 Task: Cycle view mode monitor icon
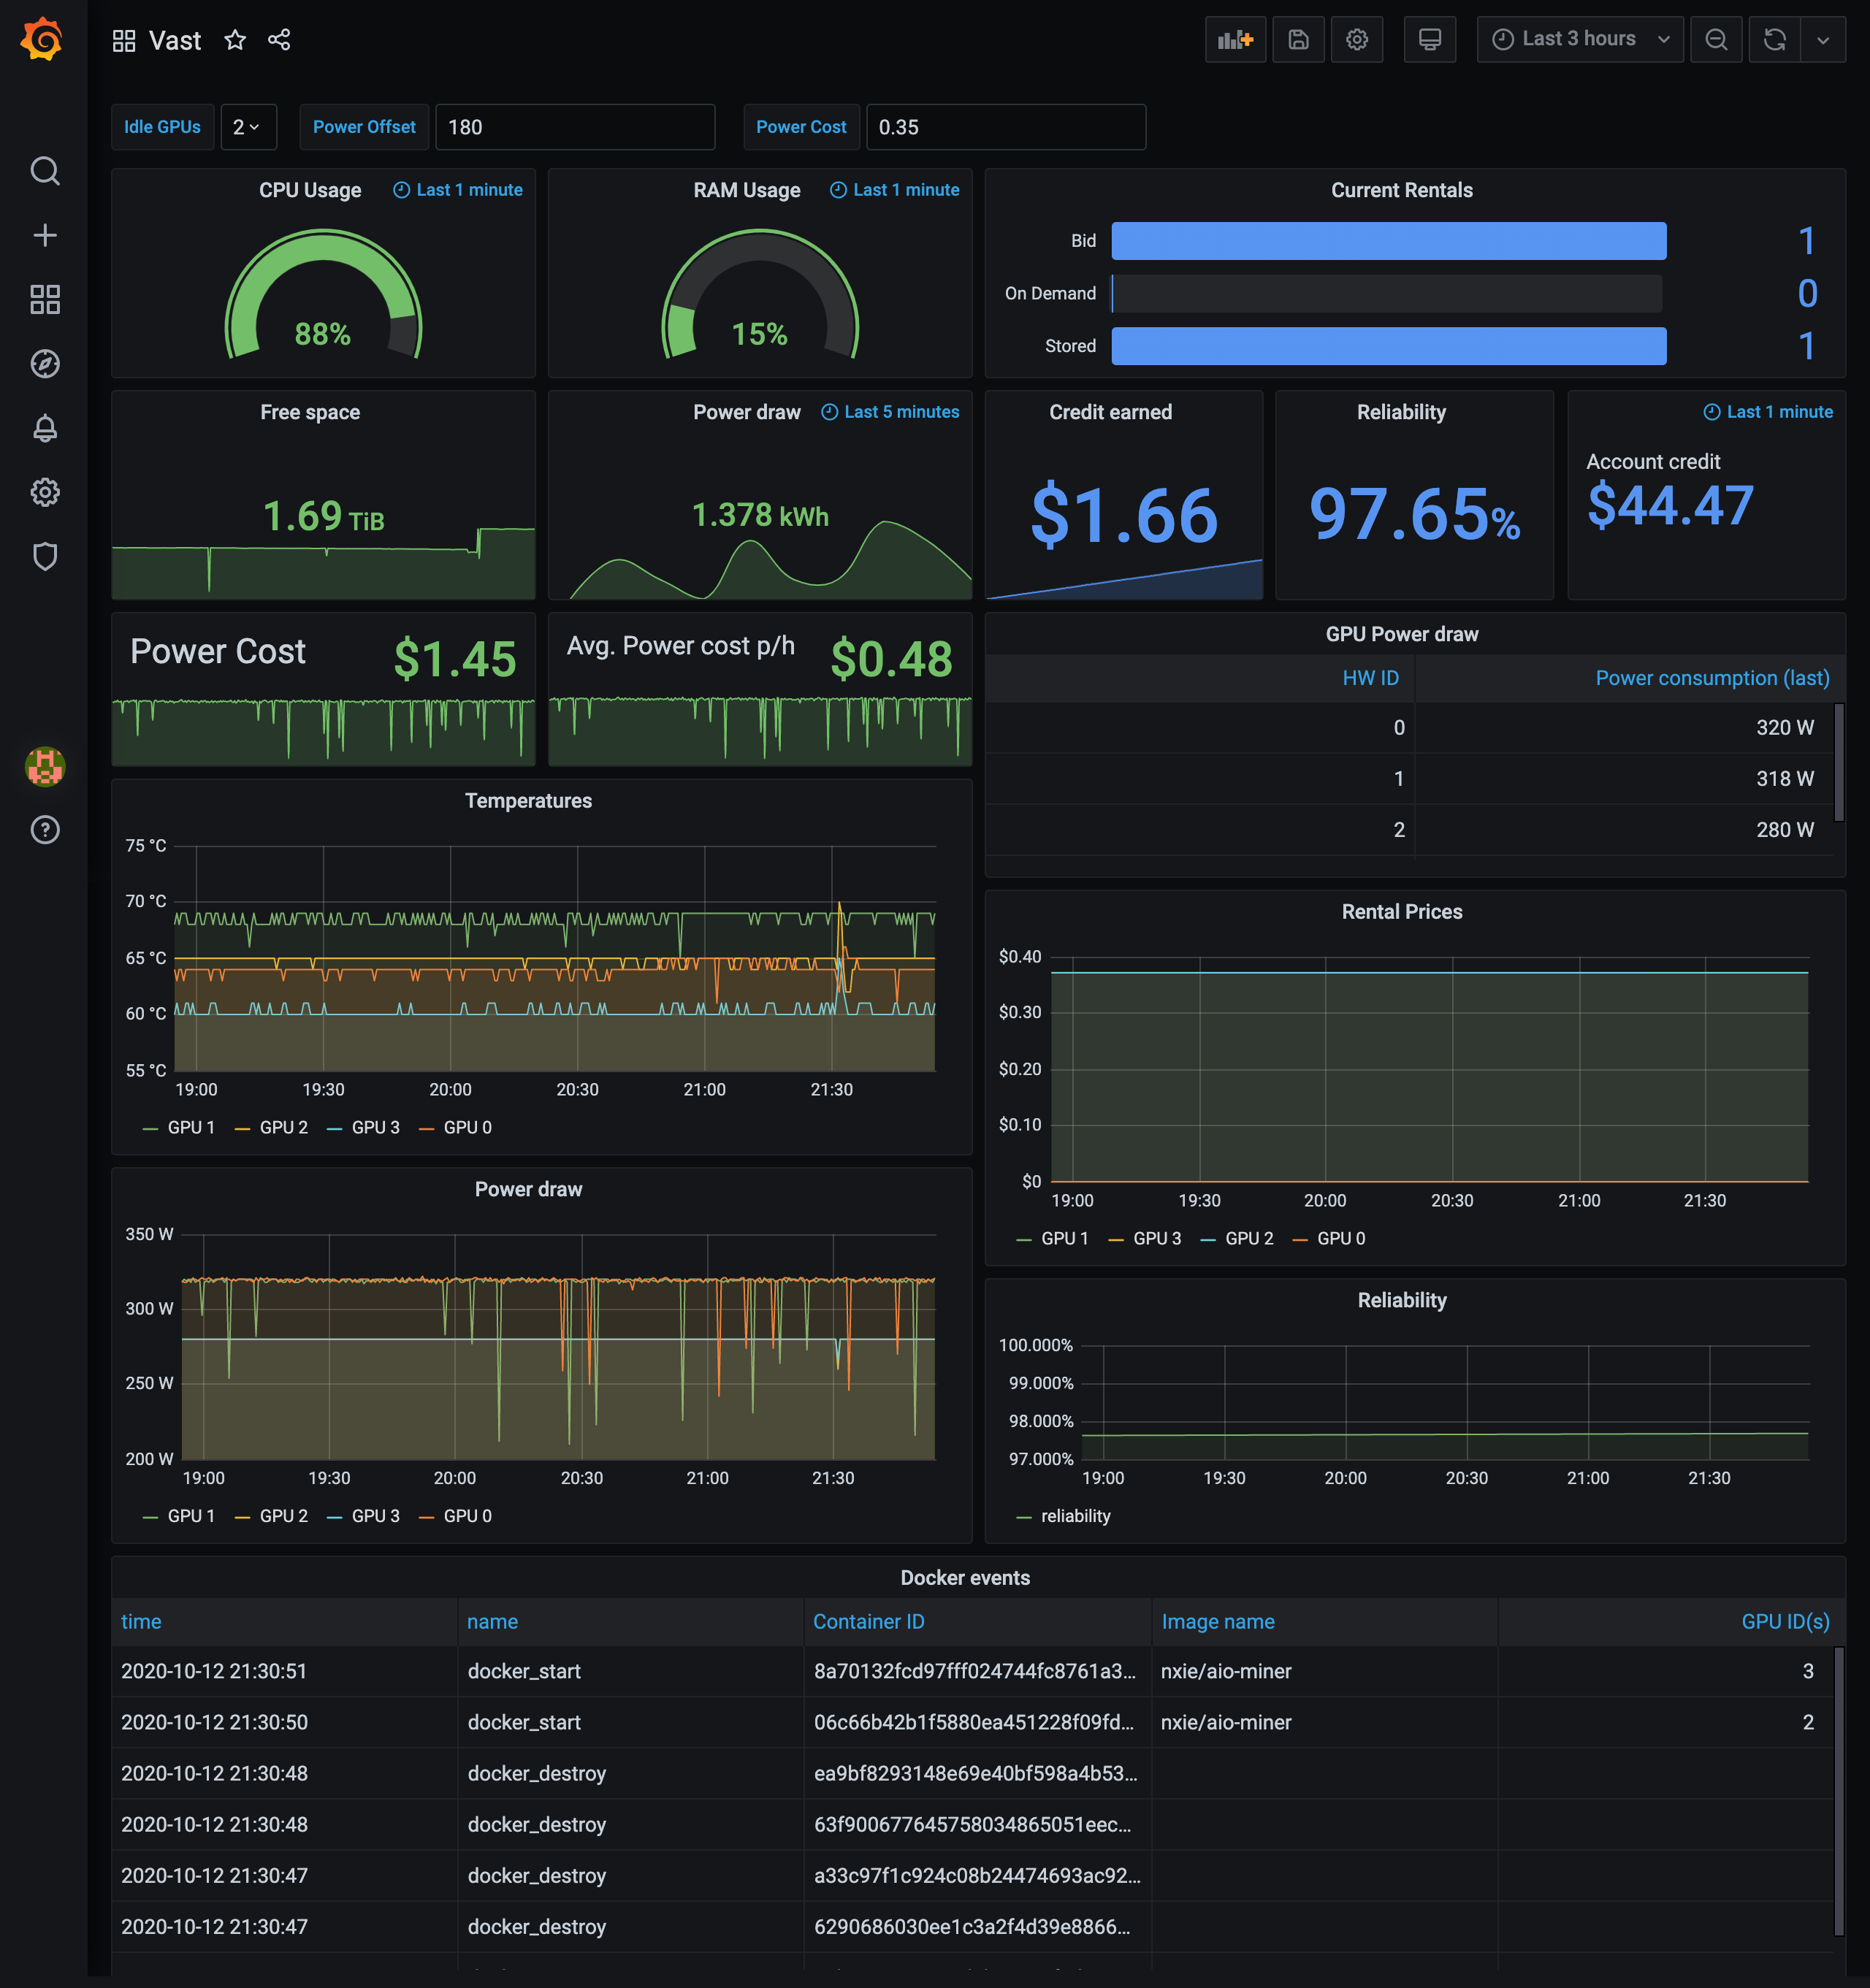pyautogui.click(x=1429, y=39)
